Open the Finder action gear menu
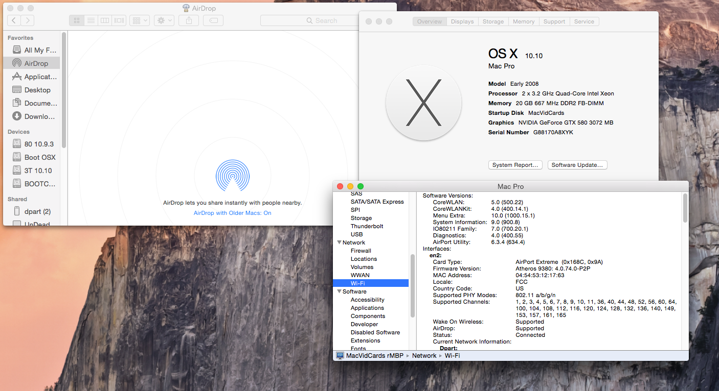Screen dimensions: 719x391 click(x=164, y=20)
